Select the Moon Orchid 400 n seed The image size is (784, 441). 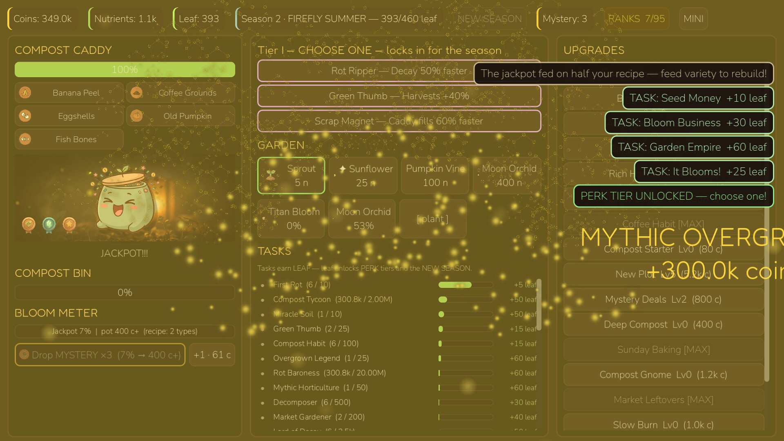coord(507,176)
